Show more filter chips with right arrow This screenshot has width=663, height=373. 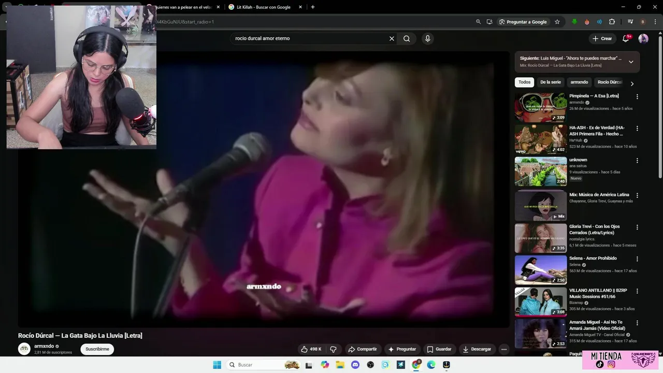coord(632,83)
